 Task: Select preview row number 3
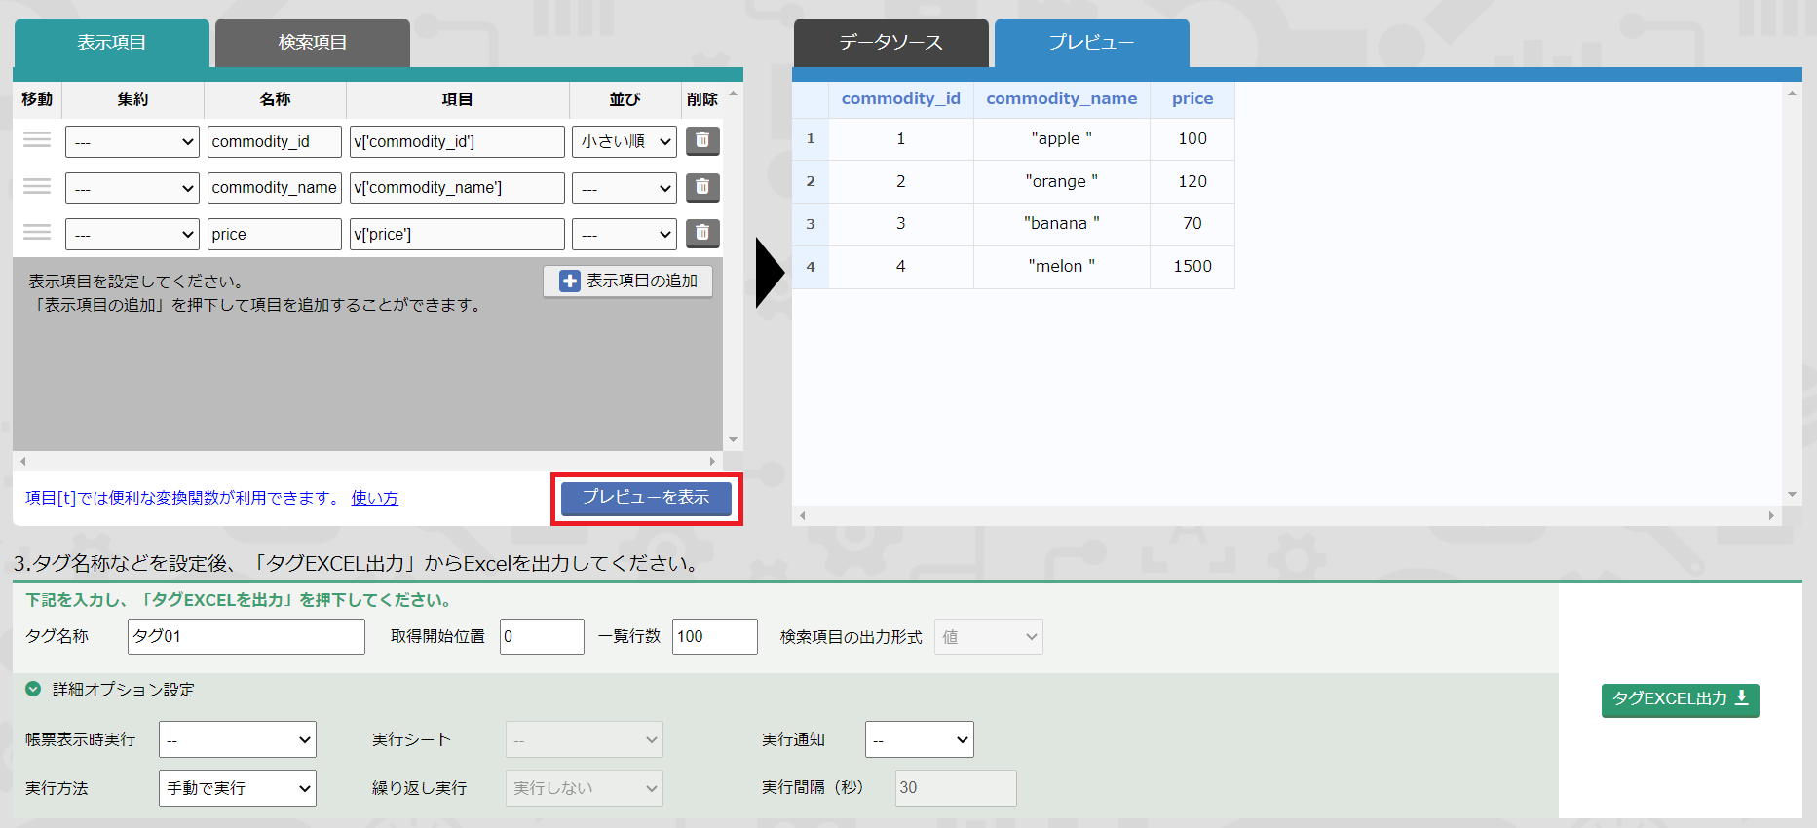tap(811, 224)
